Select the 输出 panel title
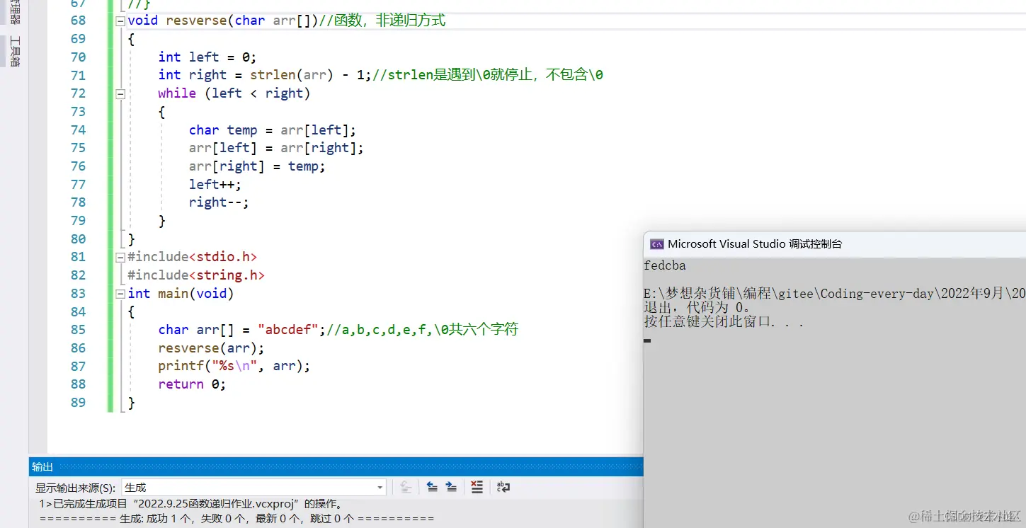The height and width of the screenshot is (528, 1026). point(42,466)
